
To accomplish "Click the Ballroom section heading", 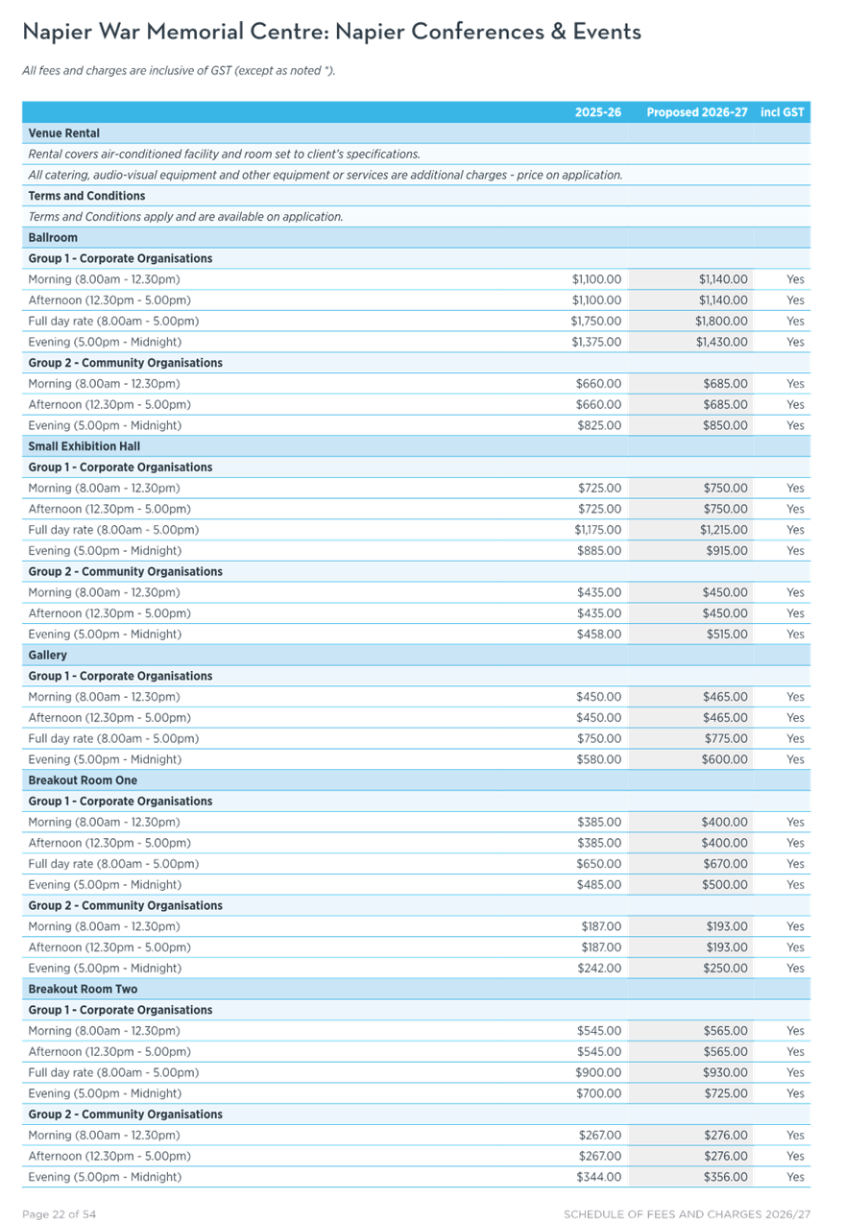I will coord(54,237).
